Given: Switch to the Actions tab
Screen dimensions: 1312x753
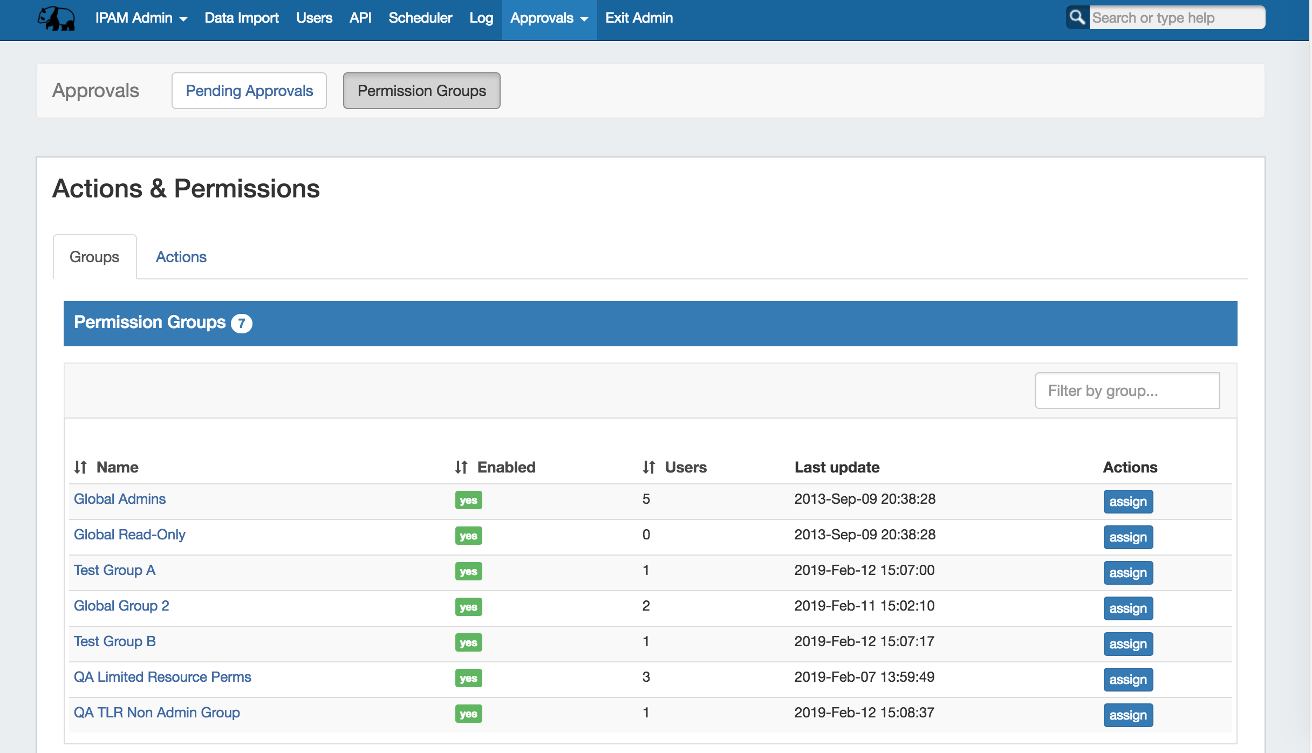Looking at the screenshot, I should point(181,257).
